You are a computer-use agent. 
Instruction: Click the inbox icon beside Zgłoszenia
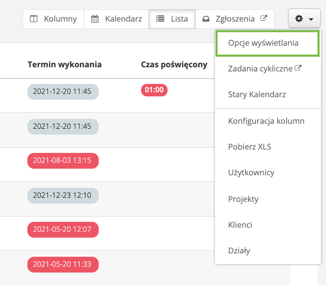(206, 19)
